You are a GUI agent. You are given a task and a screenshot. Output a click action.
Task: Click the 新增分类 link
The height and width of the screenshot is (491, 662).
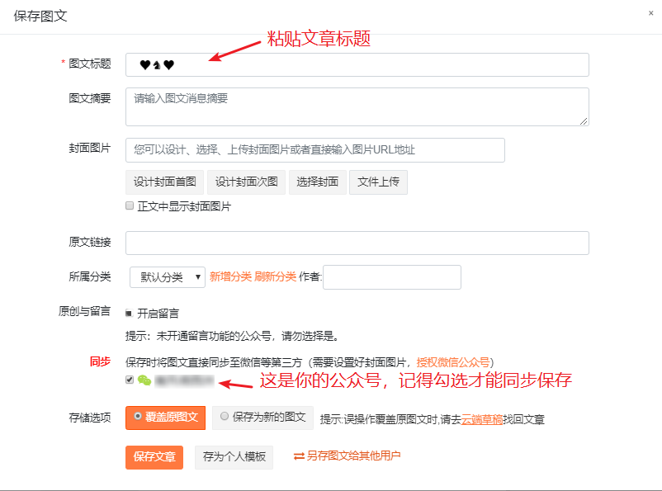(x=230, y=277)
